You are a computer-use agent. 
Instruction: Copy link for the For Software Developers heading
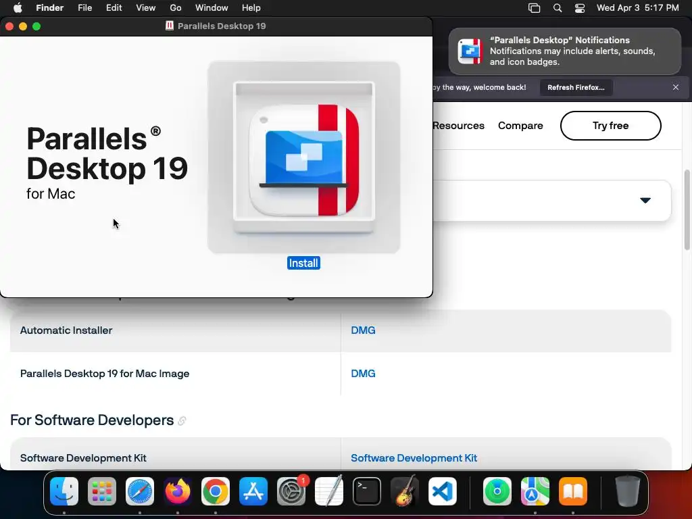[182, 421]
